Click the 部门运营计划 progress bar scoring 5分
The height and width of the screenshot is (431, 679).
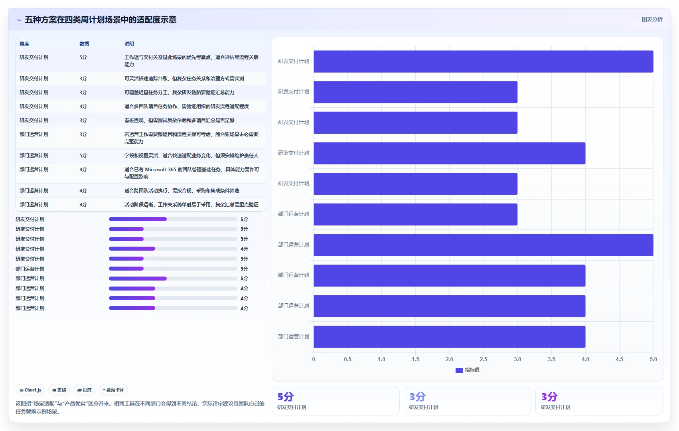tap(173, 279)
